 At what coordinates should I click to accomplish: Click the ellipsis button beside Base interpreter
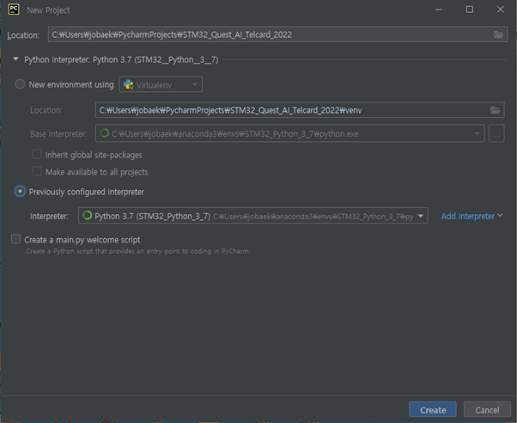[x=496, y=134]
